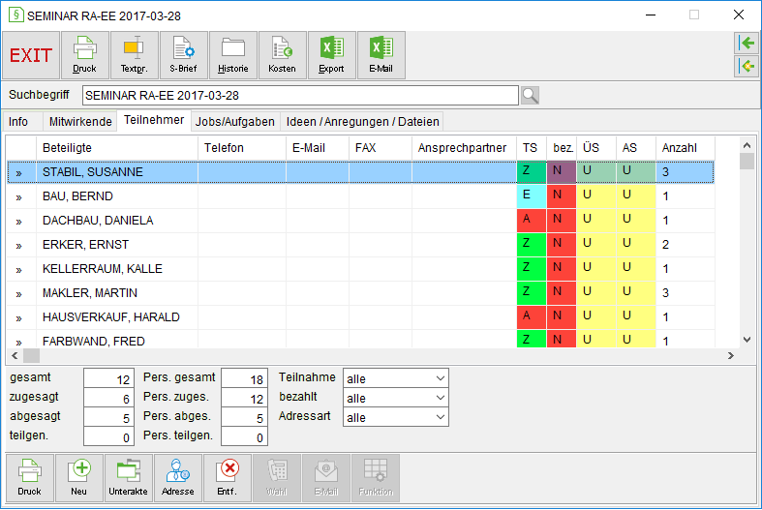Click the Excel Export icon
The width and height of the screenshot is (762, 510).
click(x=332, y=55)
